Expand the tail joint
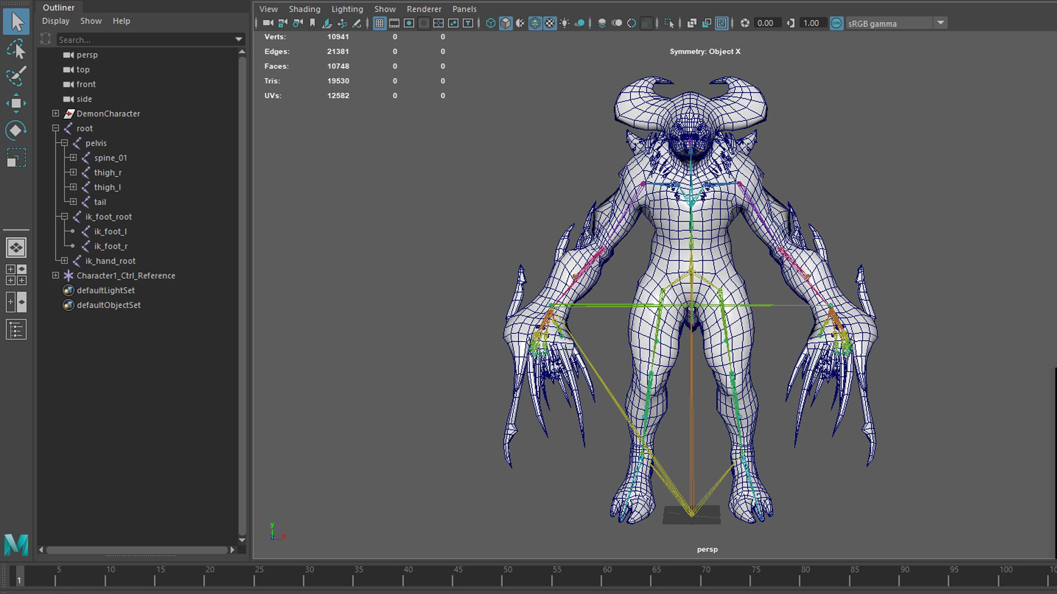 [73, 202]
